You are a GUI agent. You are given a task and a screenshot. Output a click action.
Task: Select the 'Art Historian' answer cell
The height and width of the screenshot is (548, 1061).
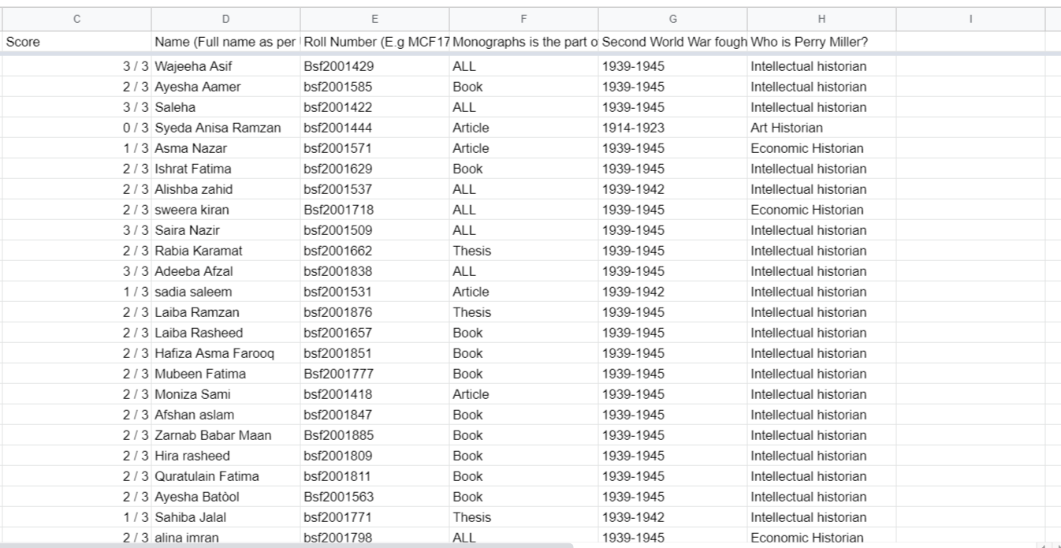point(821,128)
